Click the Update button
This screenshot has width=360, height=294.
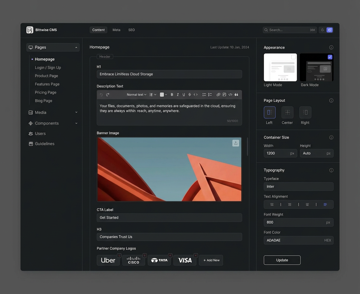click(x=282, y=260)
